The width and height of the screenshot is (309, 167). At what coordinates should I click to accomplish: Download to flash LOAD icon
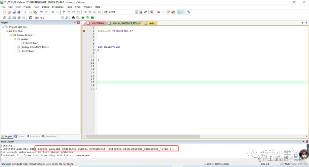[x=30, y=18]
